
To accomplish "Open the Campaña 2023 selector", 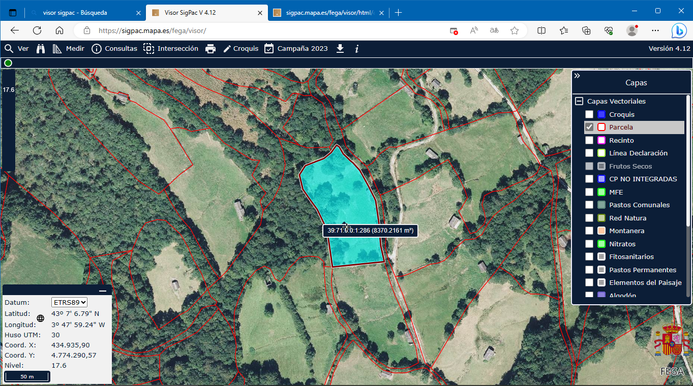I will (296, 49).
